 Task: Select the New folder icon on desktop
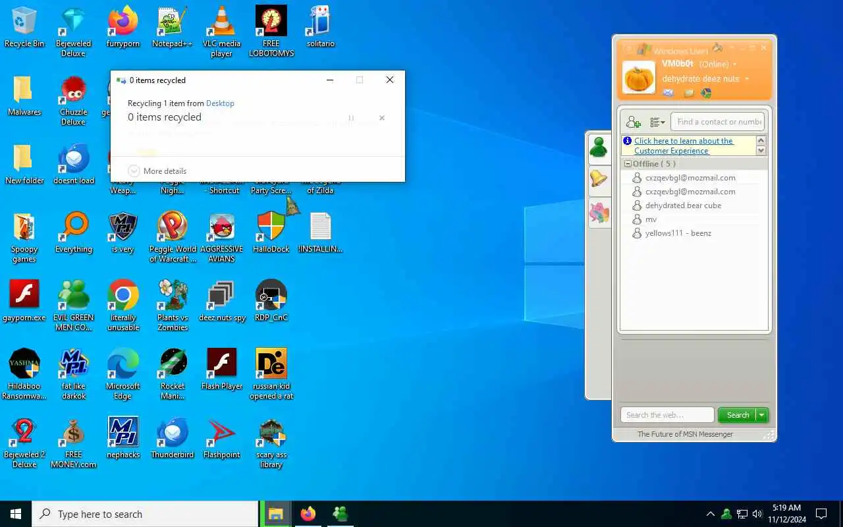(x=24, y=164)
